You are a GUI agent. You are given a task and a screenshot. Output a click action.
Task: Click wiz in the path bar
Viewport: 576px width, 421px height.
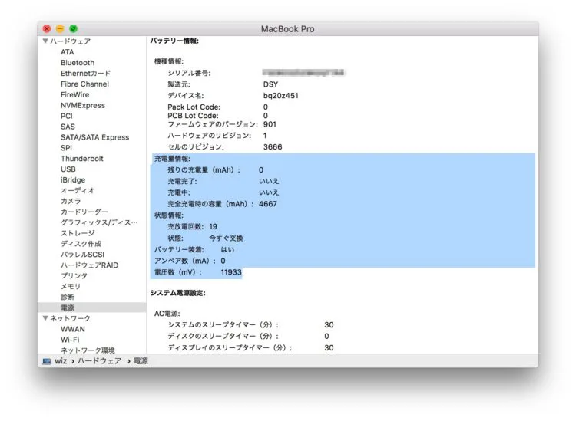(x=61, y=361)
